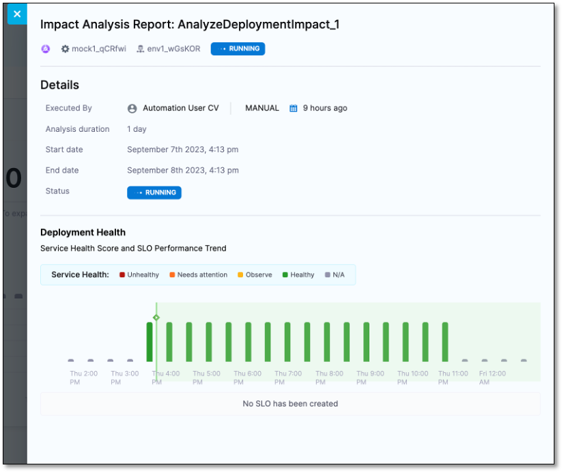The height and width of the screenshot is (474, 564).
Task: Select the red Unhealthy legend swatch
Action: (122, 275)
